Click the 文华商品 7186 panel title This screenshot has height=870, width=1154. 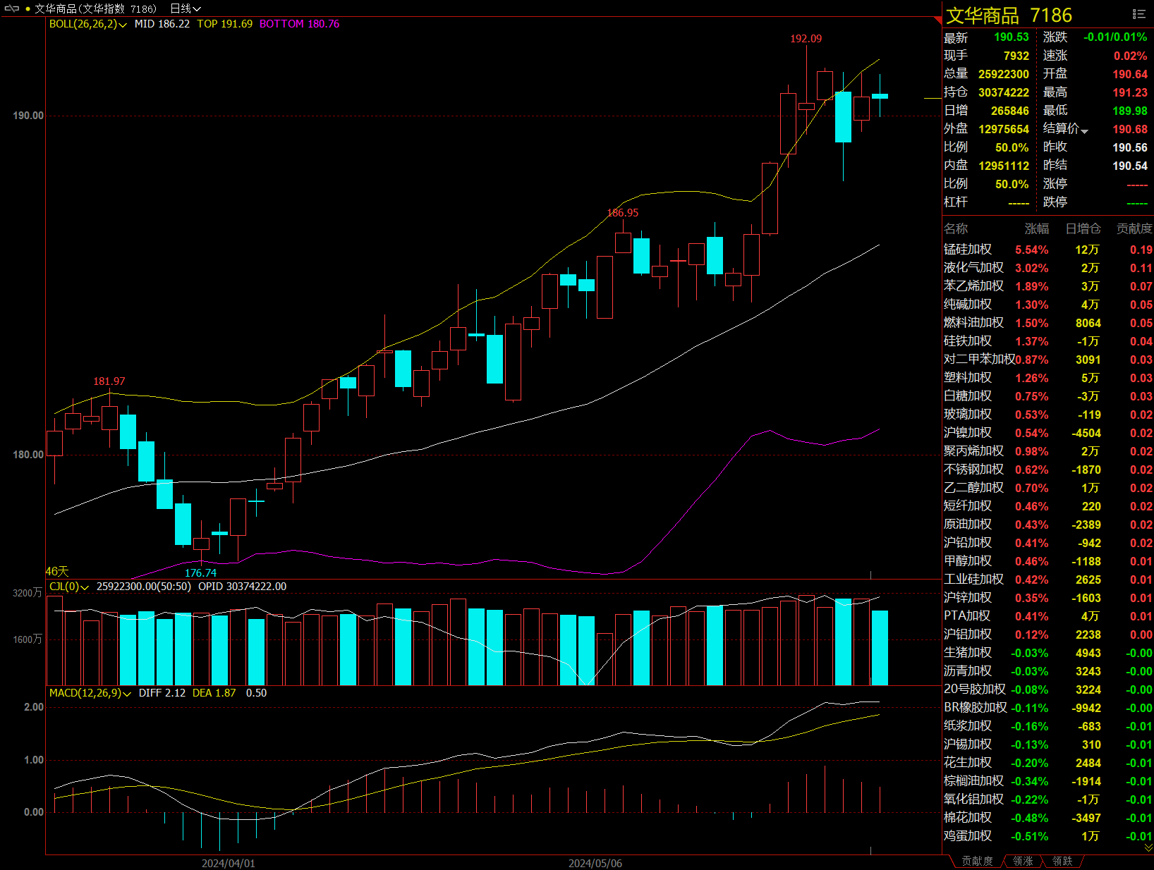click(1009, 16)
